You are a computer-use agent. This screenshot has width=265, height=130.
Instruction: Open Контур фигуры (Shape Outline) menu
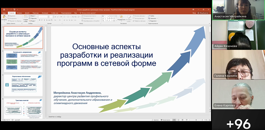click(139, 18)
